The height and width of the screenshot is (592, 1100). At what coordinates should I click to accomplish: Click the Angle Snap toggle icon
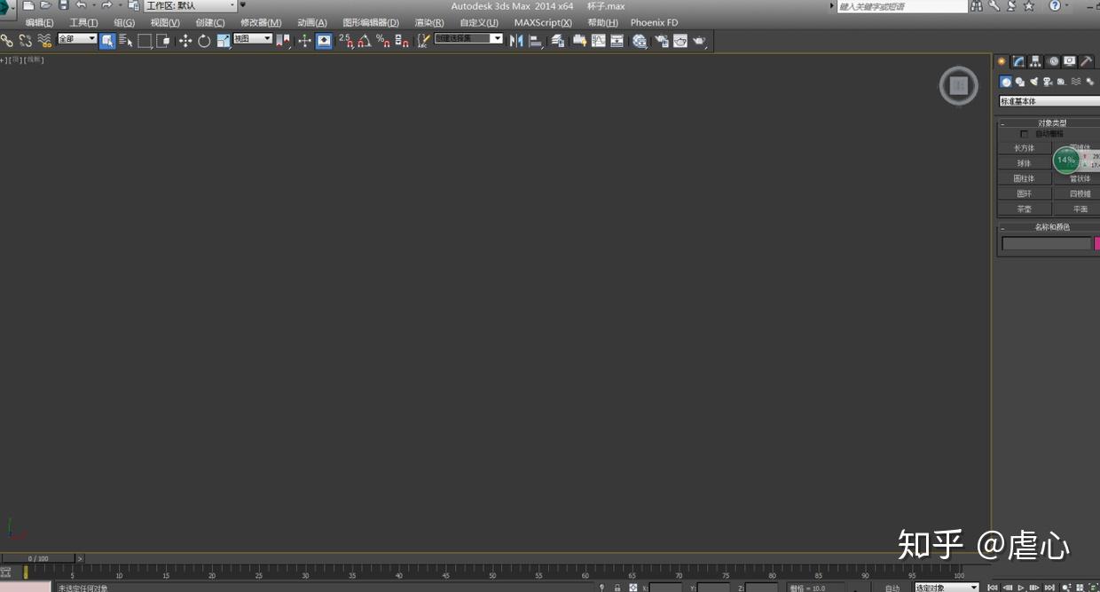click(x=365, y=41)
